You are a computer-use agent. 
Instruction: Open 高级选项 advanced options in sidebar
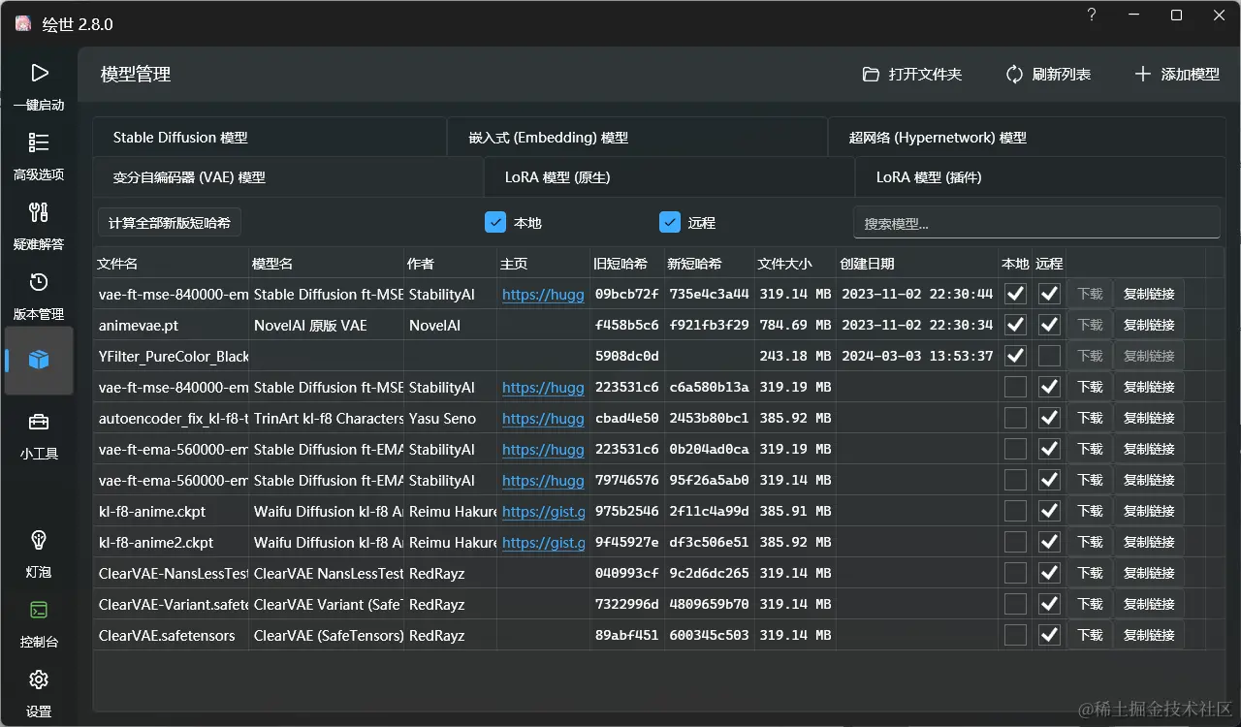click(x=39, y=156)
